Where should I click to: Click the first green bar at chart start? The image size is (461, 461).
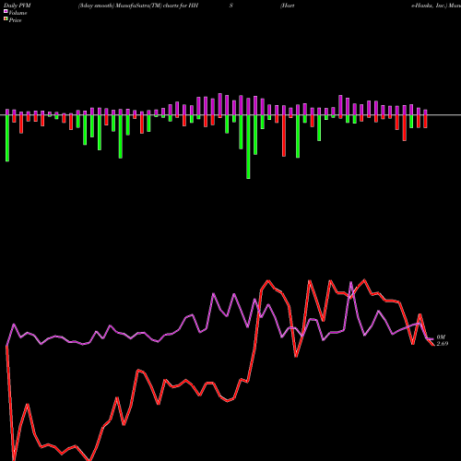click(7, 138)
